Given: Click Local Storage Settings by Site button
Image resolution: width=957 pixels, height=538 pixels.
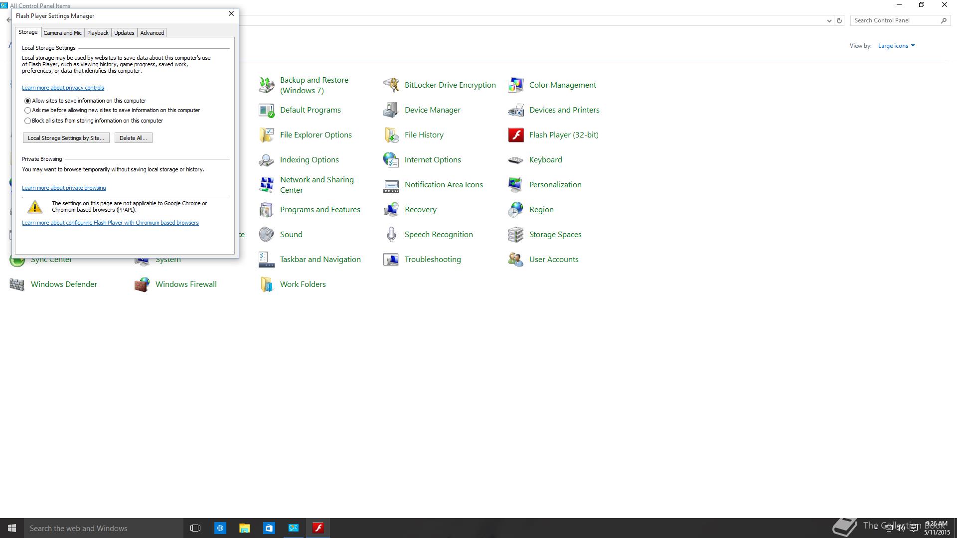Looking at the screenshot, I should [66, 138].
